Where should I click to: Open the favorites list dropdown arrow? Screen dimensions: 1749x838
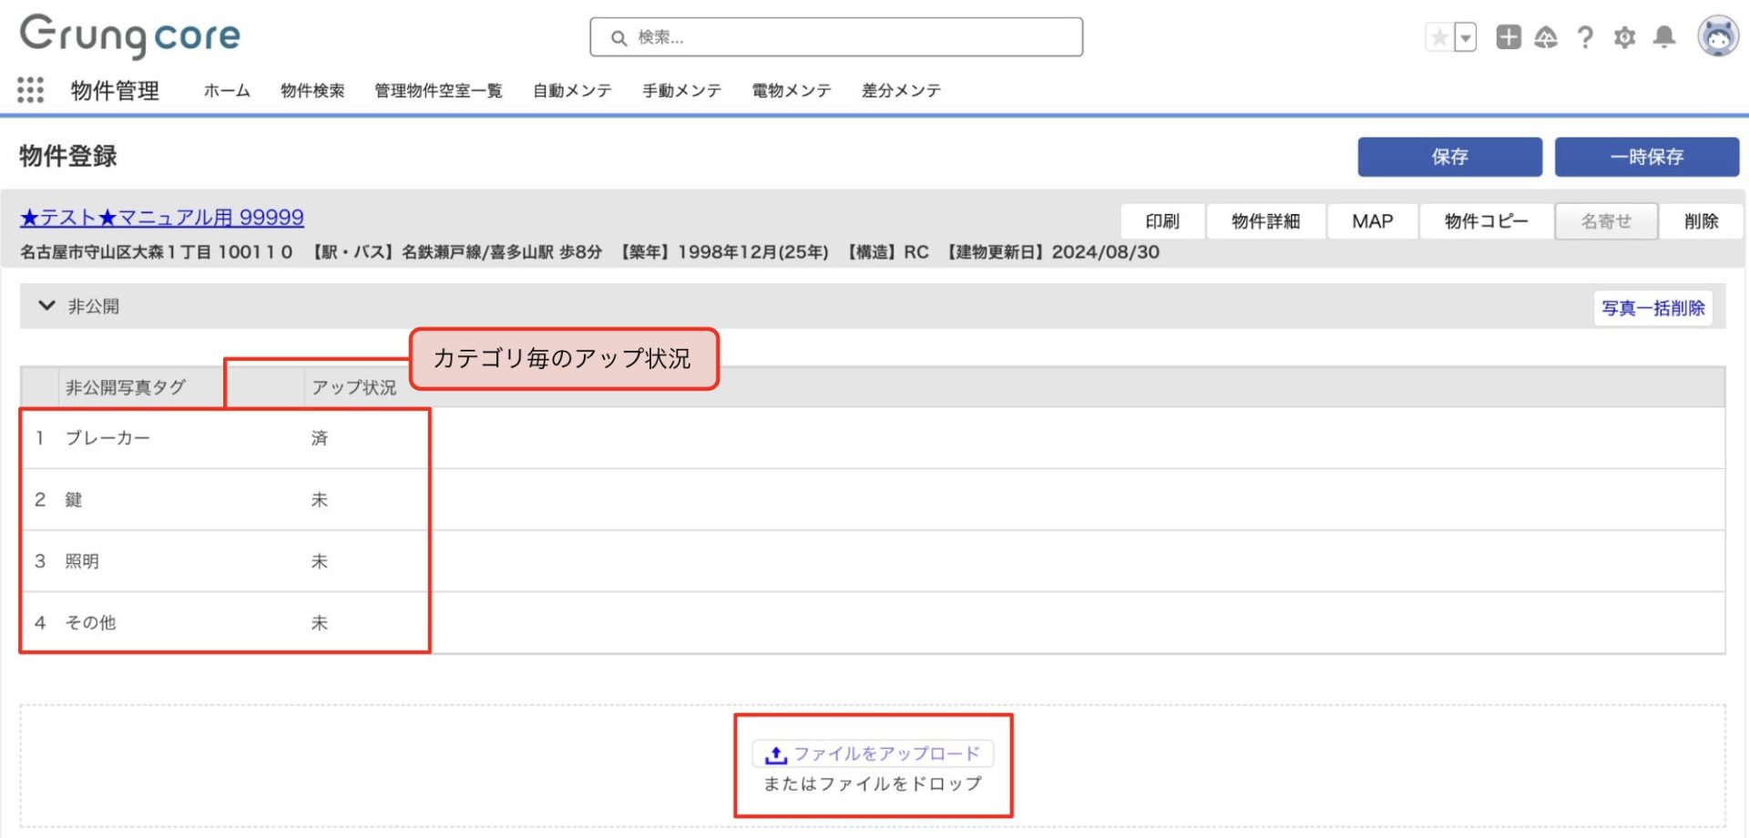(x=1465, y=37)
